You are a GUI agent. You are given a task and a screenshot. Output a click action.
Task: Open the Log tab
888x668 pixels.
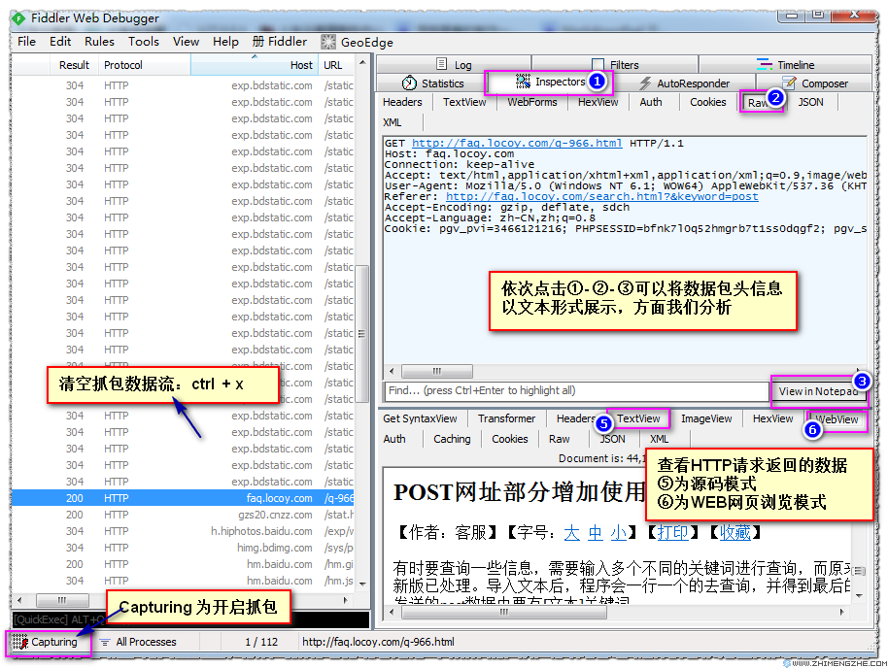(x=454, y=65)
